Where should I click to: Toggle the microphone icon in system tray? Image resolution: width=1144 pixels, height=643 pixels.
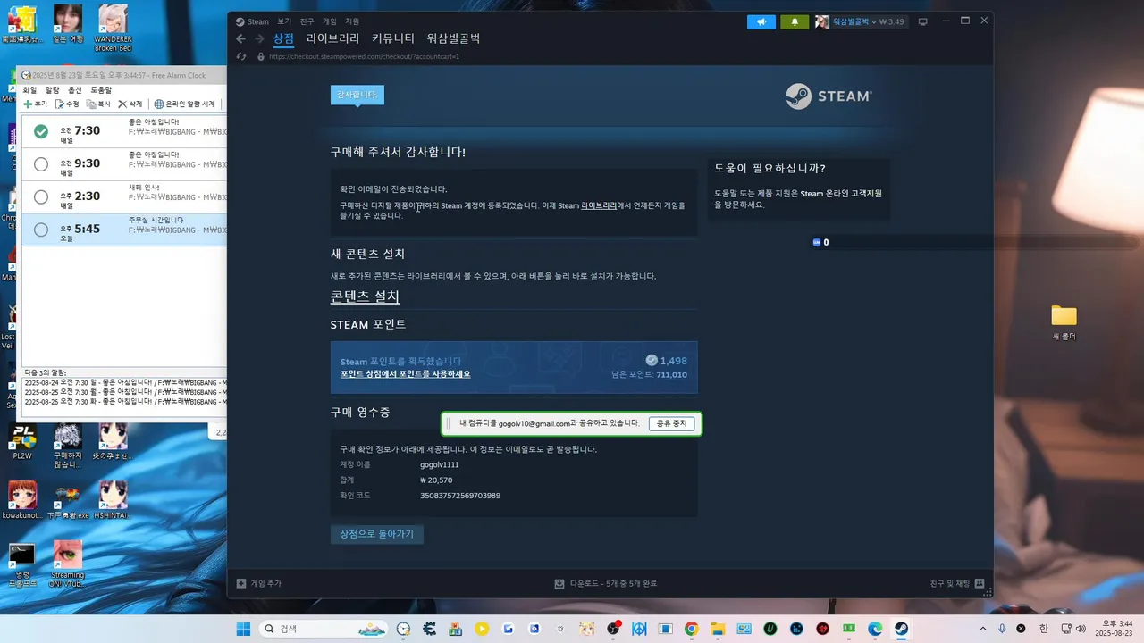1002,629
